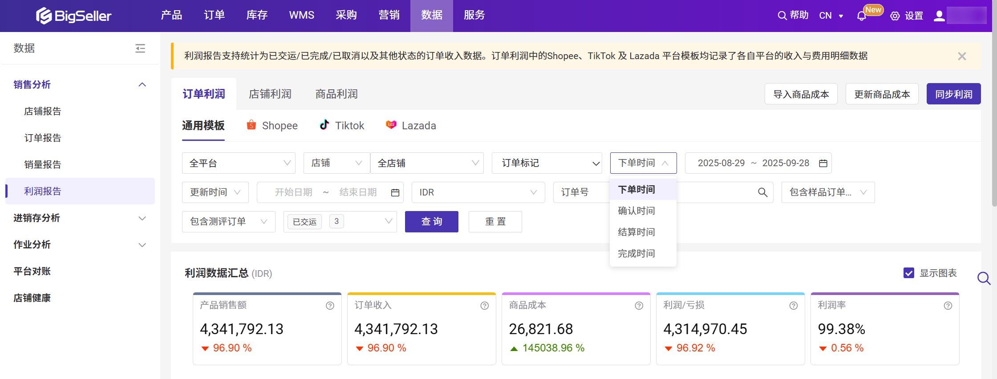Switch to the 店铺利润 tab
This screenshot has height=379, width=997.
(x=270, y=94)
